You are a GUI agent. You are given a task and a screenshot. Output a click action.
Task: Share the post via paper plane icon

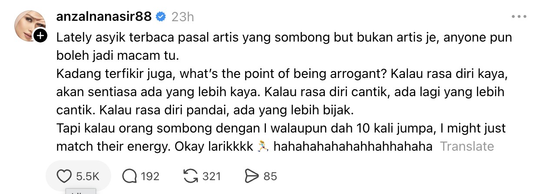point(252,176)
